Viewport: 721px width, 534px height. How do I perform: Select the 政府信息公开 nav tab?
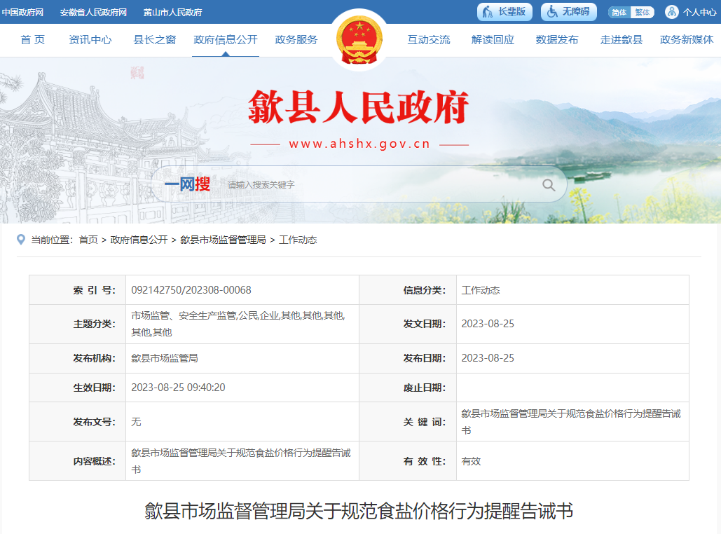[226, 40]
